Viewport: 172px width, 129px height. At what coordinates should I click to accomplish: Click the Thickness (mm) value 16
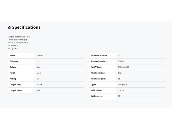[119, 79]
